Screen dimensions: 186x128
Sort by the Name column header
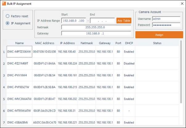pos(19,43)
